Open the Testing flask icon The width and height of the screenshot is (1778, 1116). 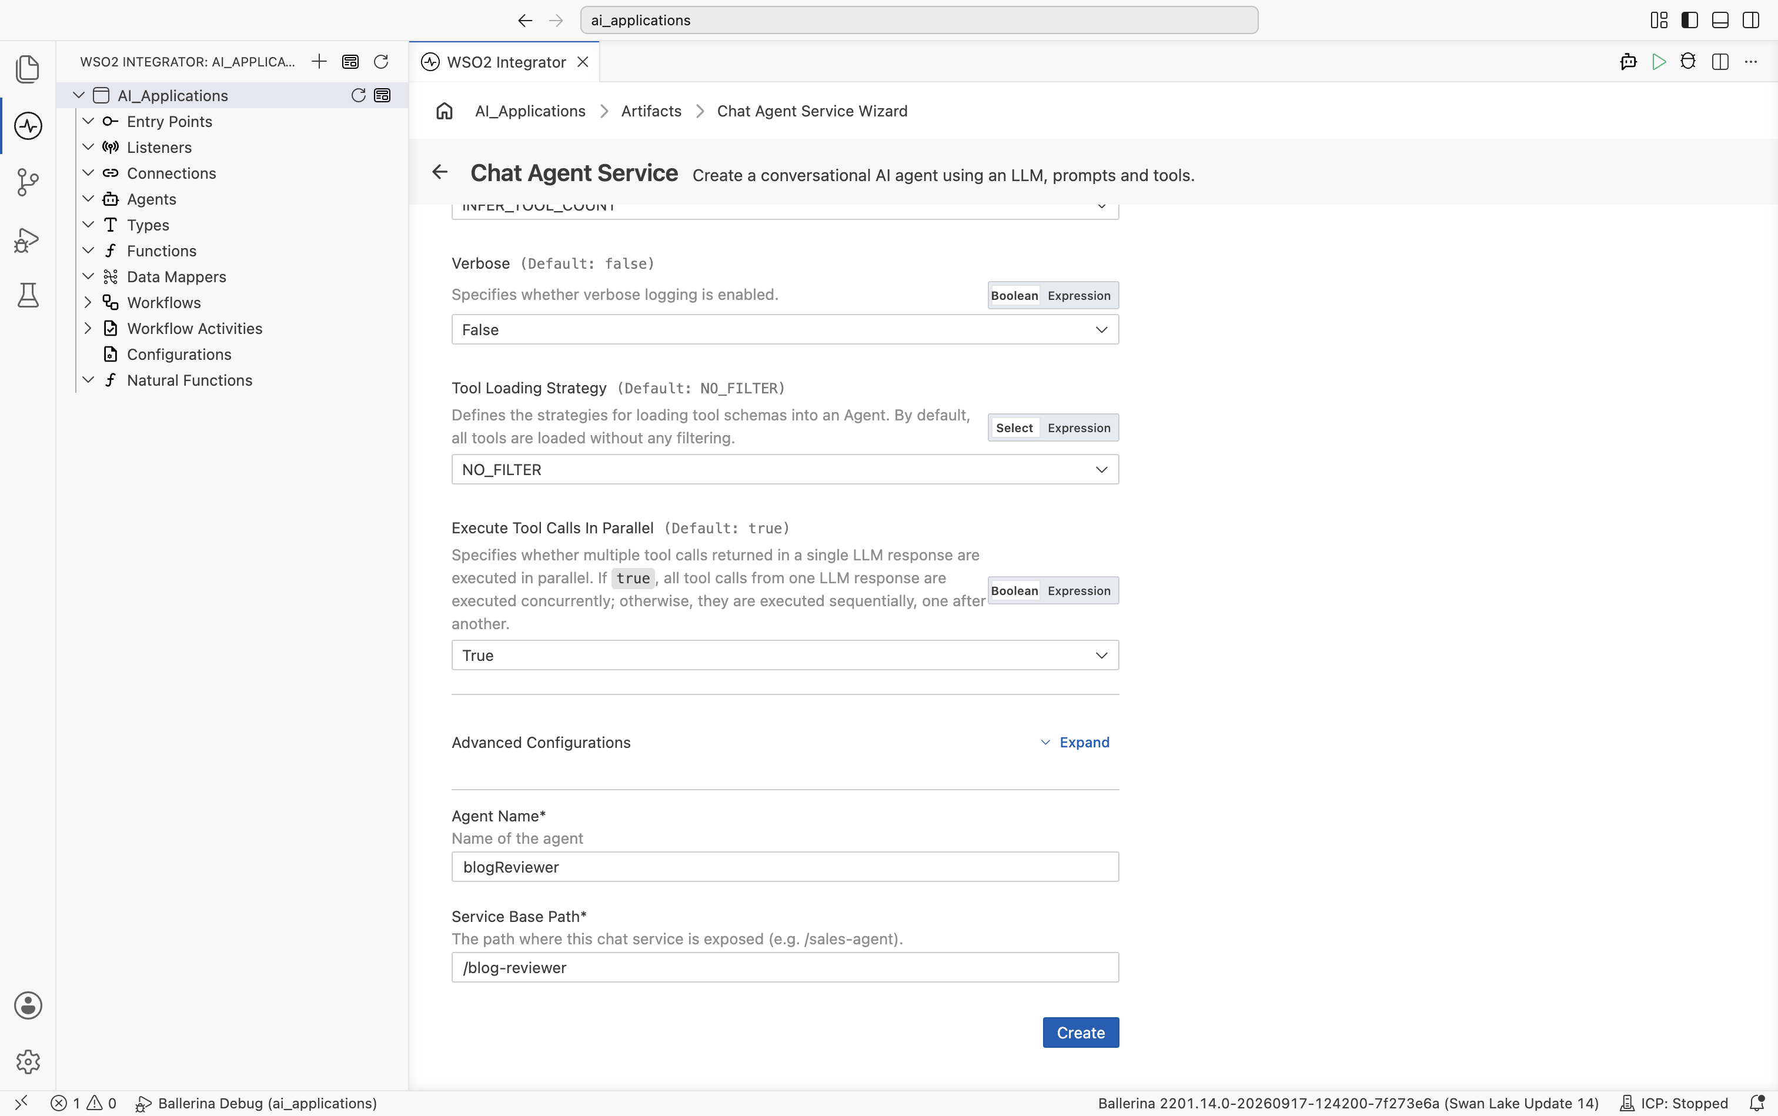28,296
